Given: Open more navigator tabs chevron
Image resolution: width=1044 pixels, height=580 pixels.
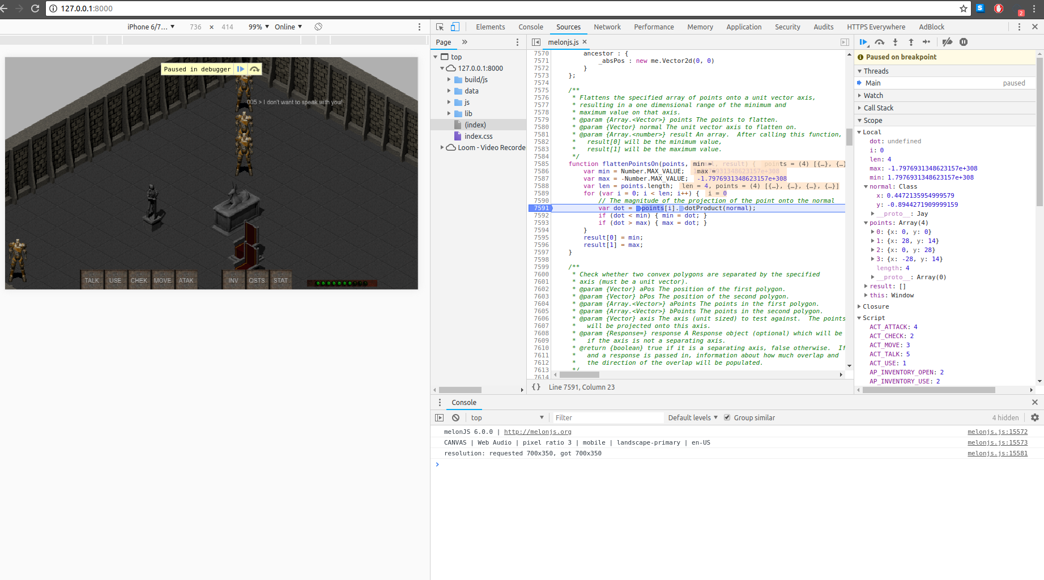Looking at the screenshot, I should (x=465, y=42).
